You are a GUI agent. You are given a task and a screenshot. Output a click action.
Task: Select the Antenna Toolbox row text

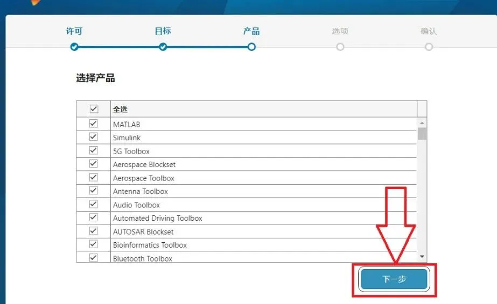tap(141, 192)
